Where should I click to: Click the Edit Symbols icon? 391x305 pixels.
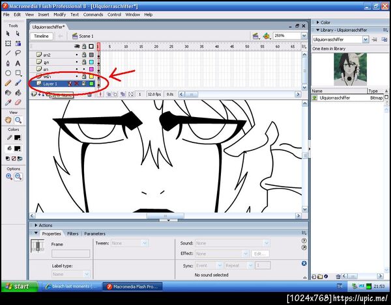[267, 36]
